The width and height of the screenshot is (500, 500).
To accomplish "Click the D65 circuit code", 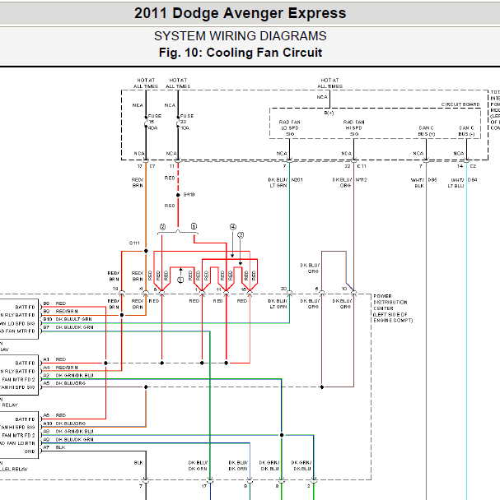I will coord(432,180).
